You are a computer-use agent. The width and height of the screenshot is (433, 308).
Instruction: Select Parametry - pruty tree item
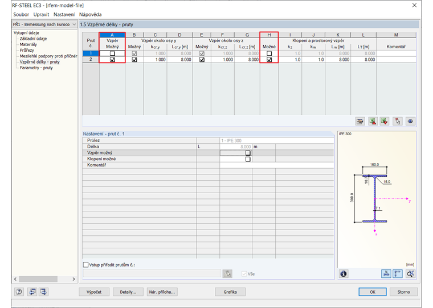(36, 68)
